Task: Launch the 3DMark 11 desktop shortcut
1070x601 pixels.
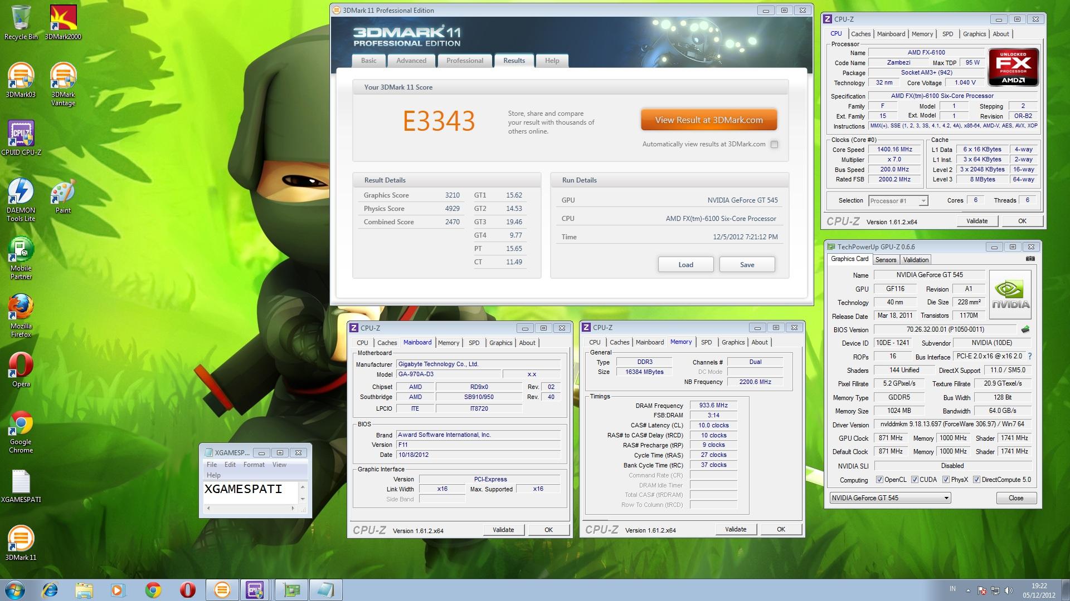Action: coord(21,543)
